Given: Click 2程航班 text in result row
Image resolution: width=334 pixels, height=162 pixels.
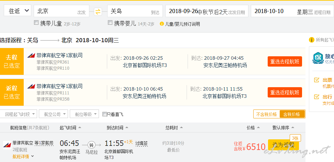Looking at the screenshot, I should [x=20, y=150].
